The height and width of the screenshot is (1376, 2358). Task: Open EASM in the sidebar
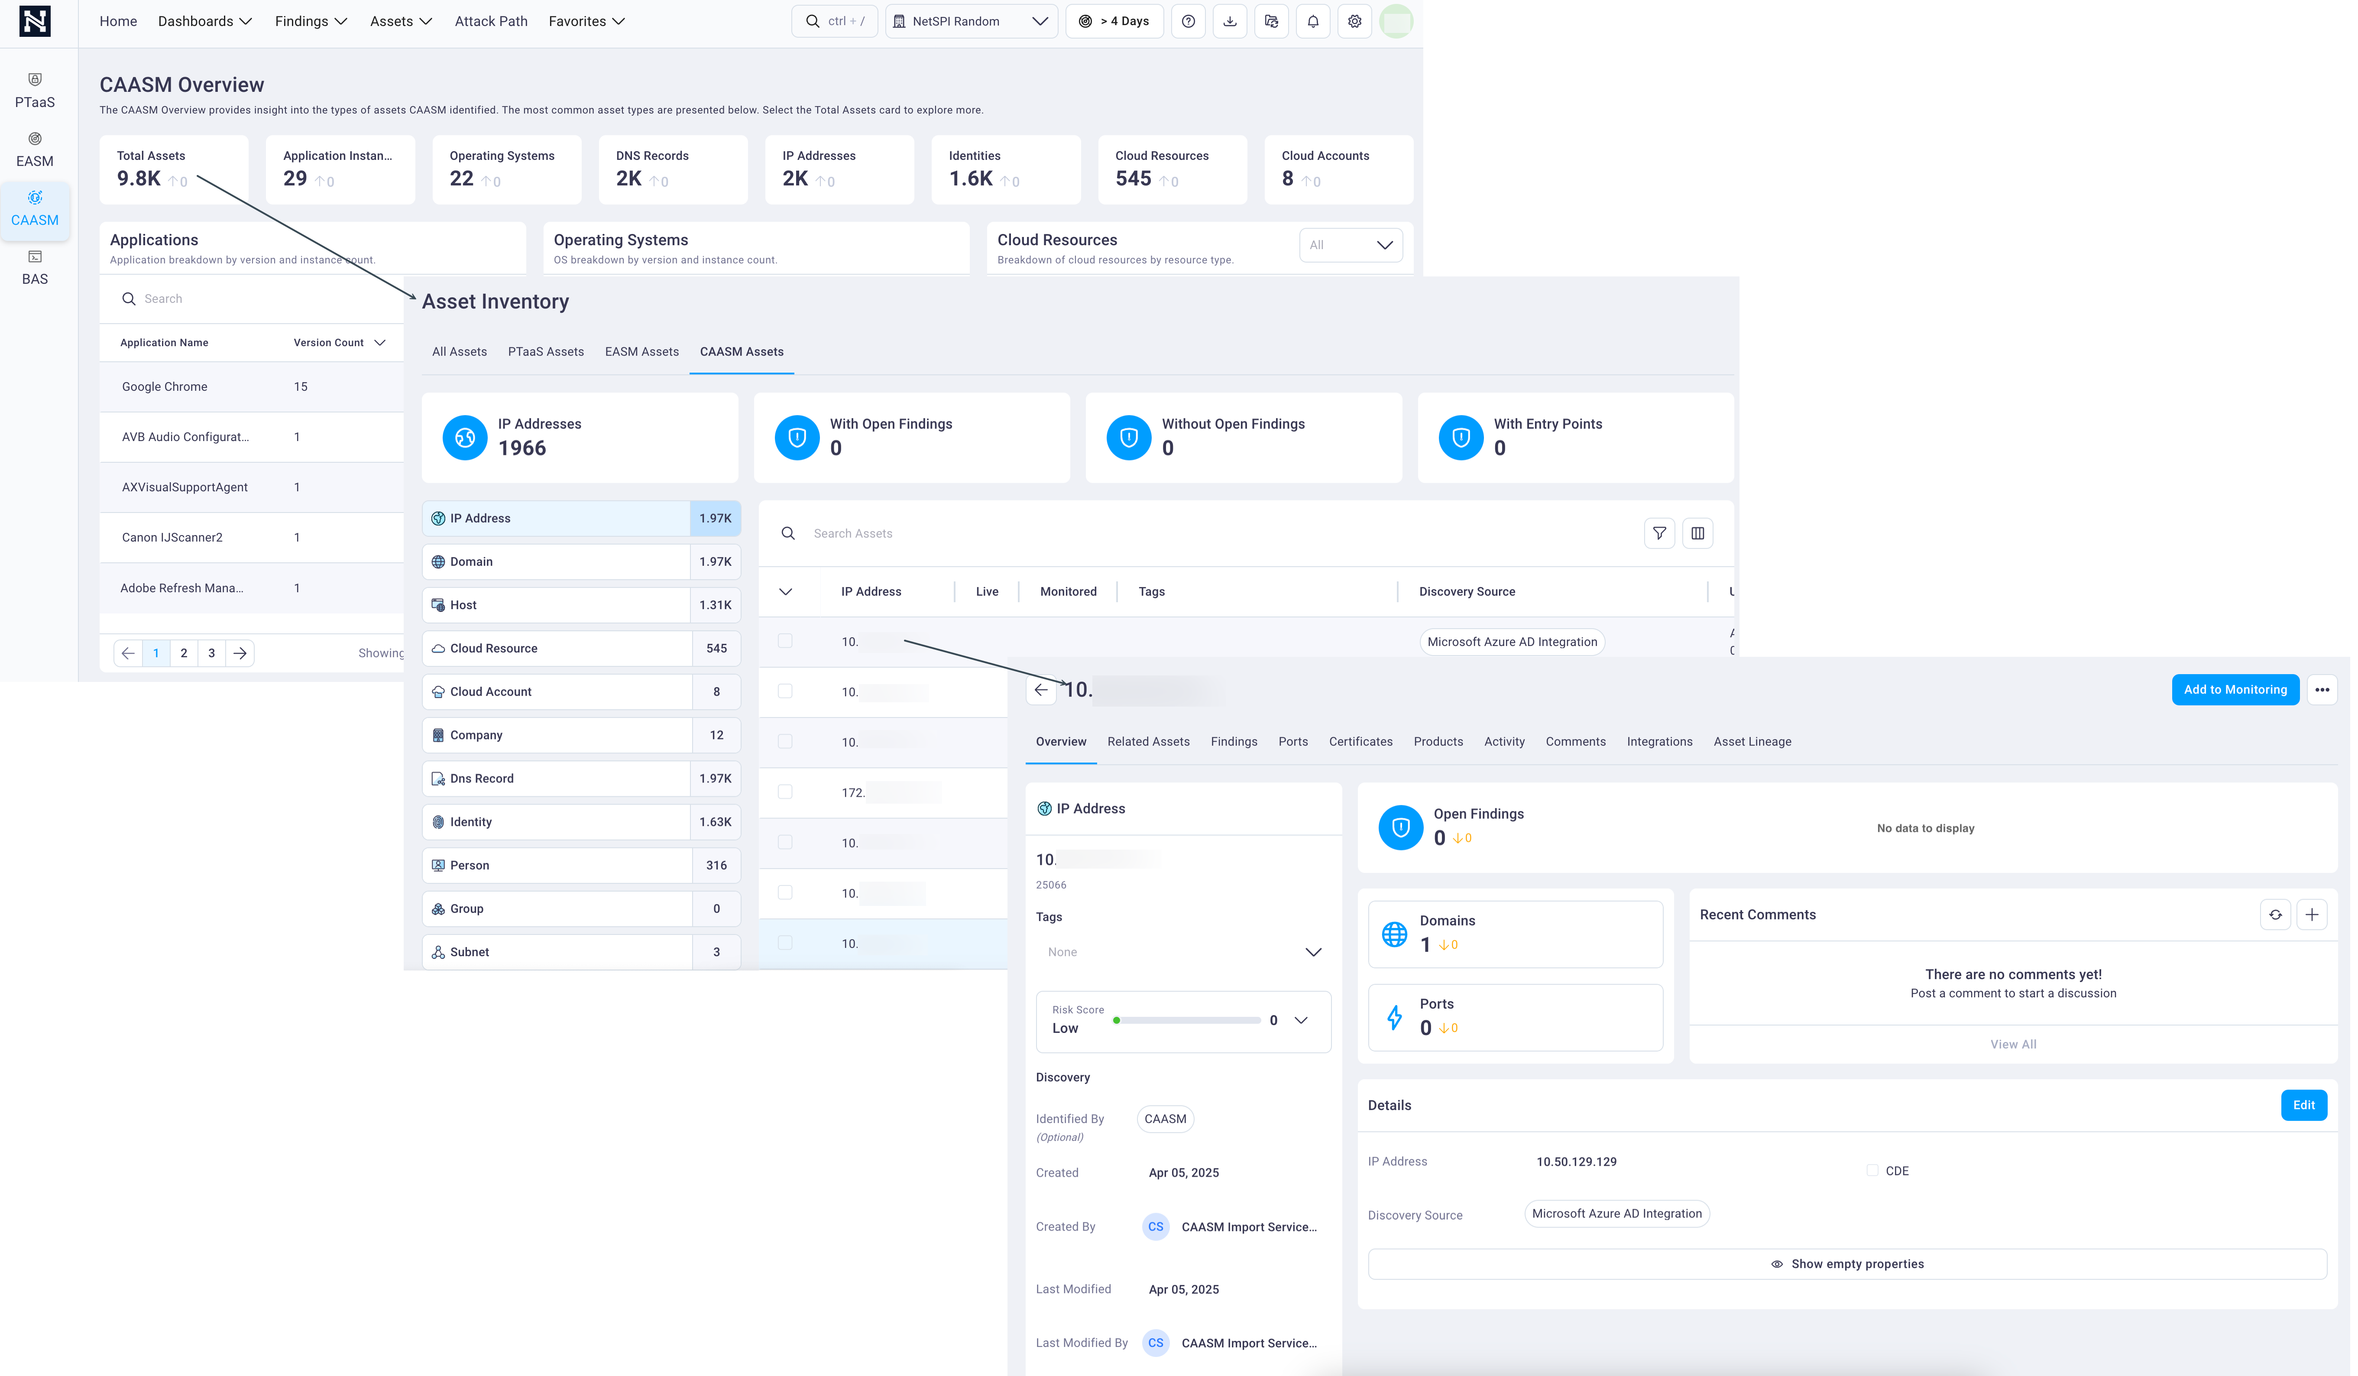[35, 150]
